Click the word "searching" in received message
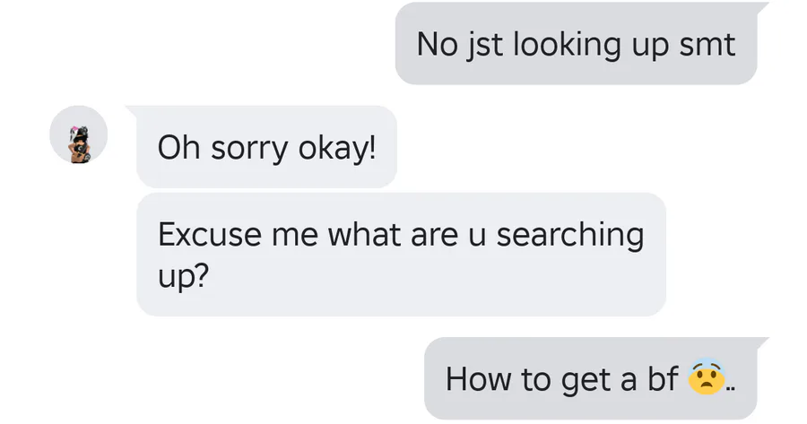This screenshot has width=807, height=424. click(570, 235)
